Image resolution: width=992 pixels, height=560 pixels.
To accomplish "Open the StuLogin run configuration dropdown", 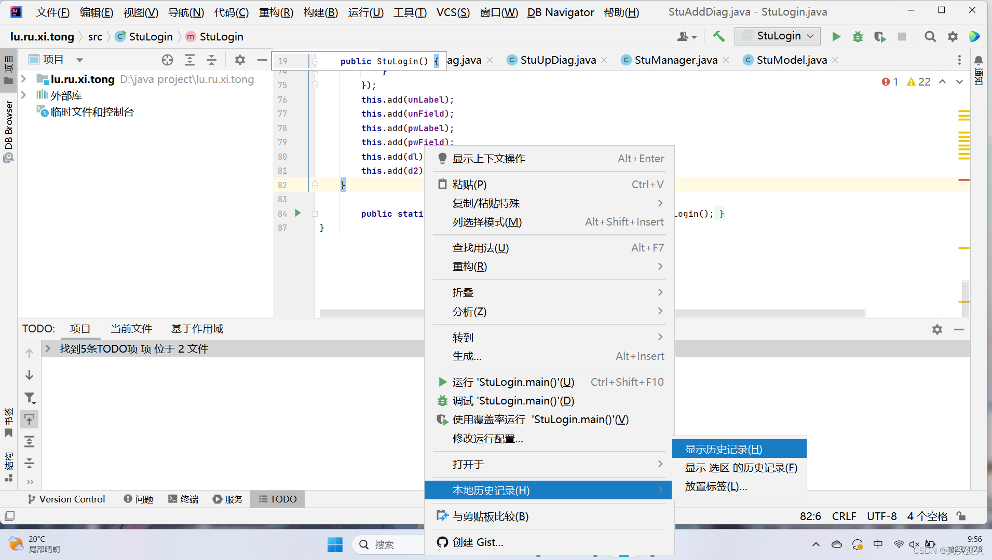I will (x=778, y=36).
